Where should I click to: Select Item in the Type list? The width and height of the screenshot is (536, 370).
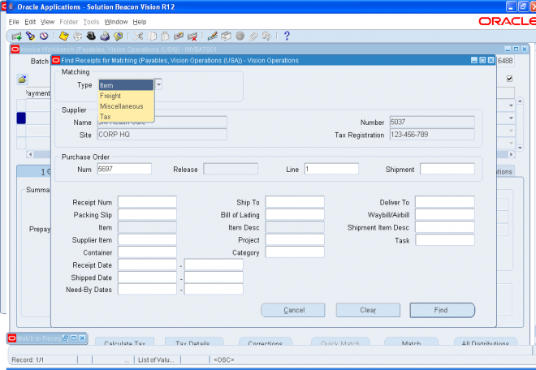click(126, 85)
